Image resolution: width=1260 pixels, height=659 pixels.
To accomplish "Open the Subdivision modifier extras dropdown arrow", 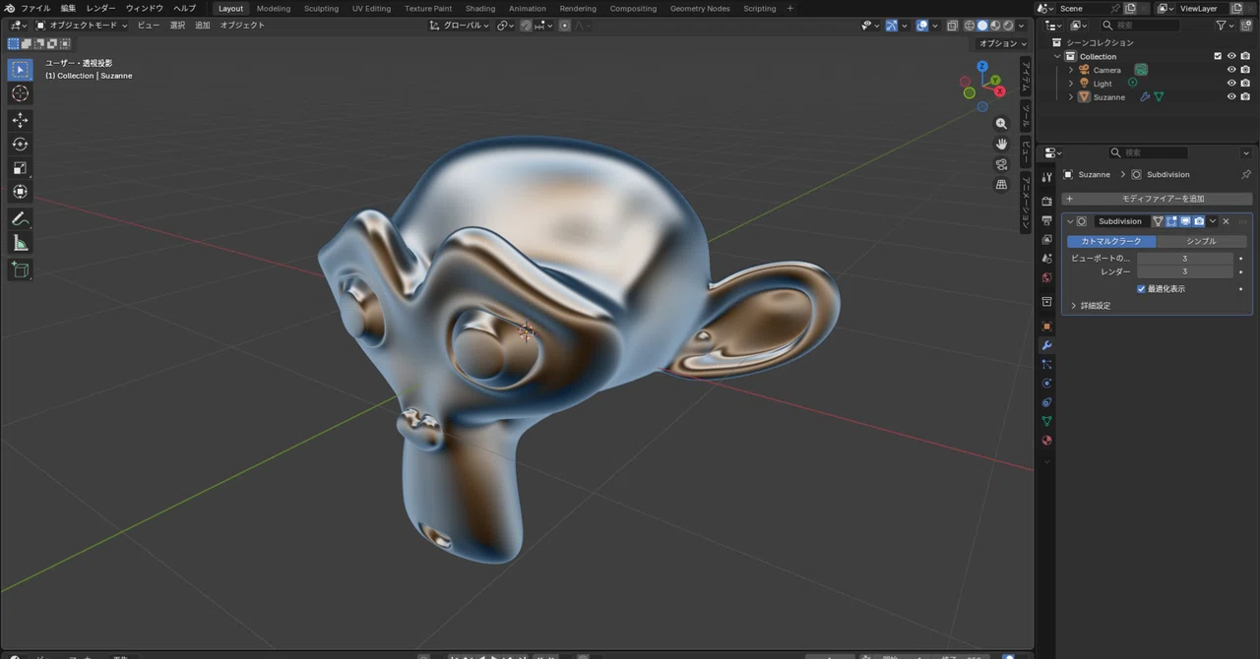I will [x=1213, y=221].
